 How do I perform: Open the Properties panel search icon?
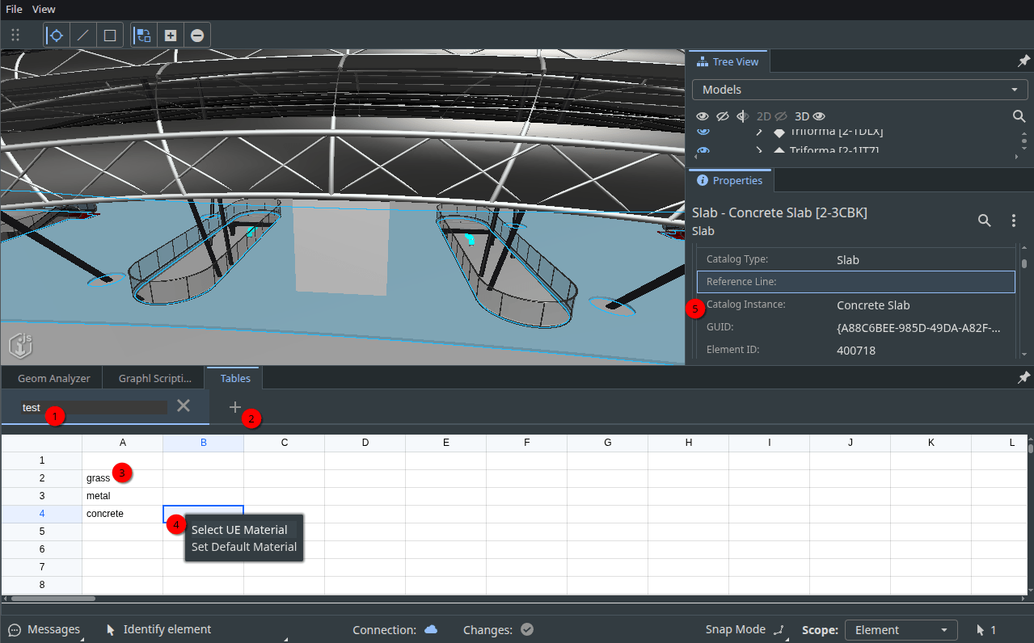click(x=984, y=220)
